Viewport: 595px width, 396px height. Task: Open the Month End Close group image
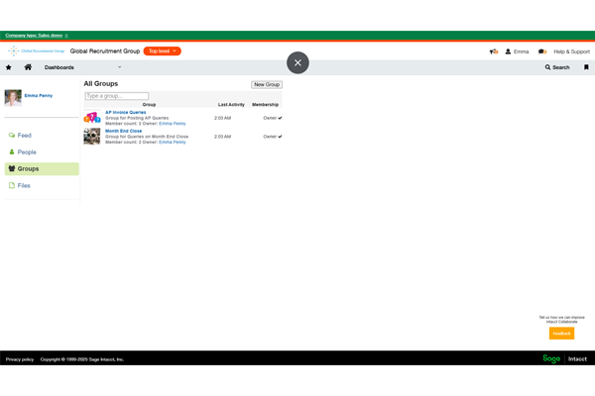click(91, 137)
